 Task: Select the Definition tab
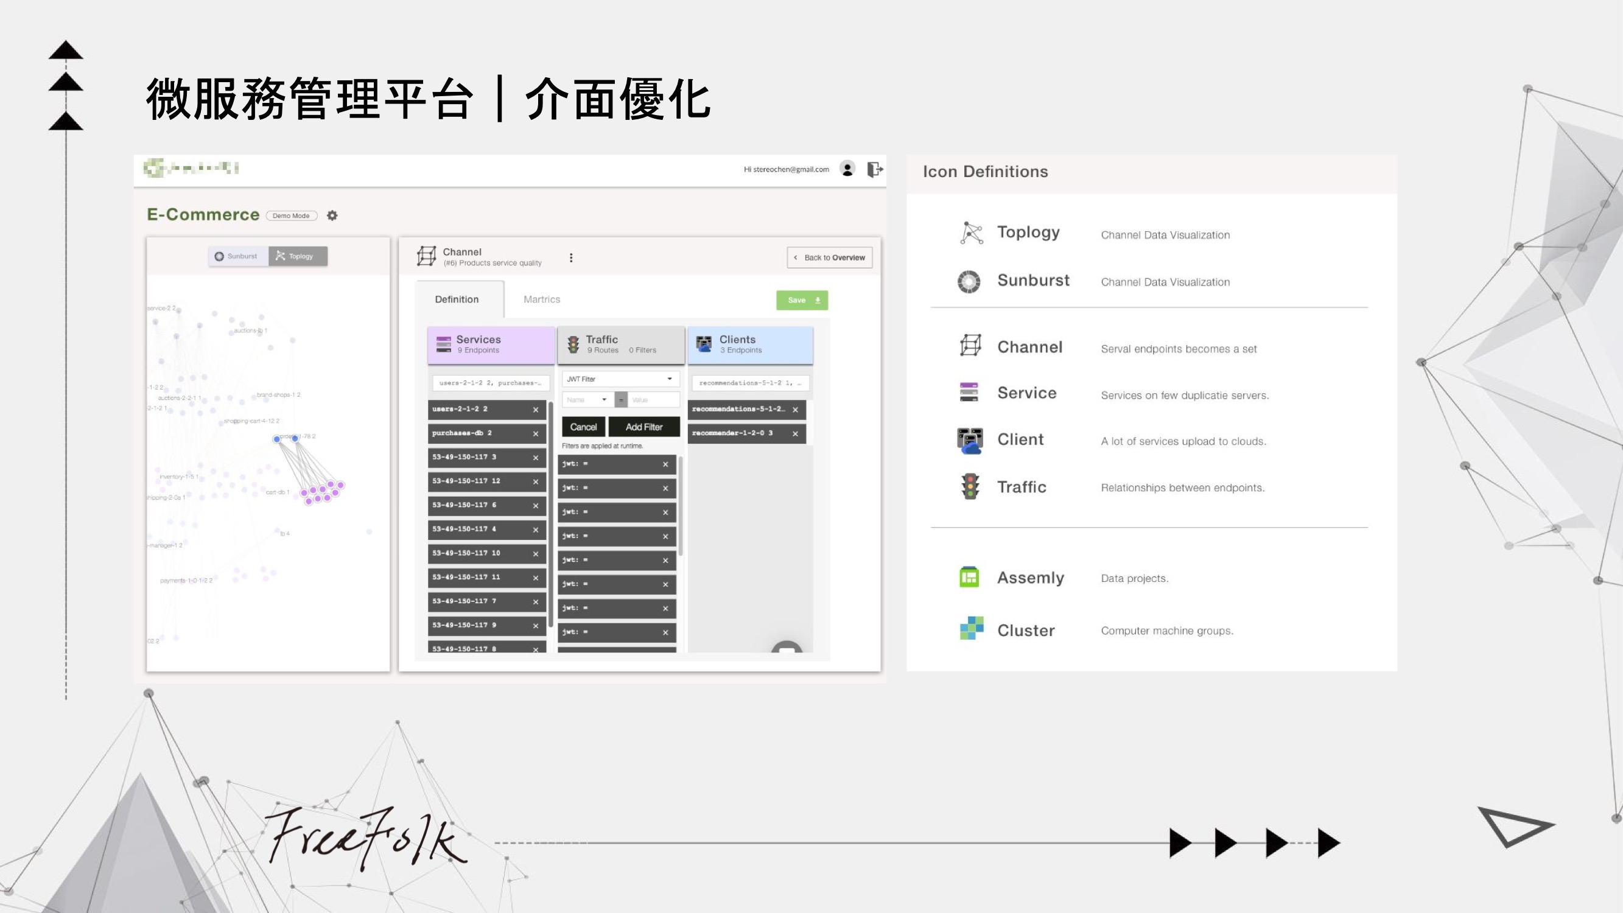pyautogui.click(x=457, y=299)
